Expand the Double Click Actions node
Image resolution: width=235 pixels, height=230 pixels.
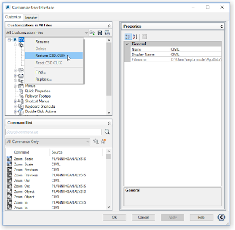coord(15,111)
